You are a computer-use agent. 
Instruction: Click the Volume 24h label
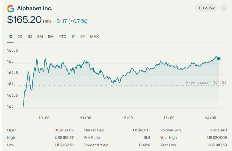[x=170, y=130]
